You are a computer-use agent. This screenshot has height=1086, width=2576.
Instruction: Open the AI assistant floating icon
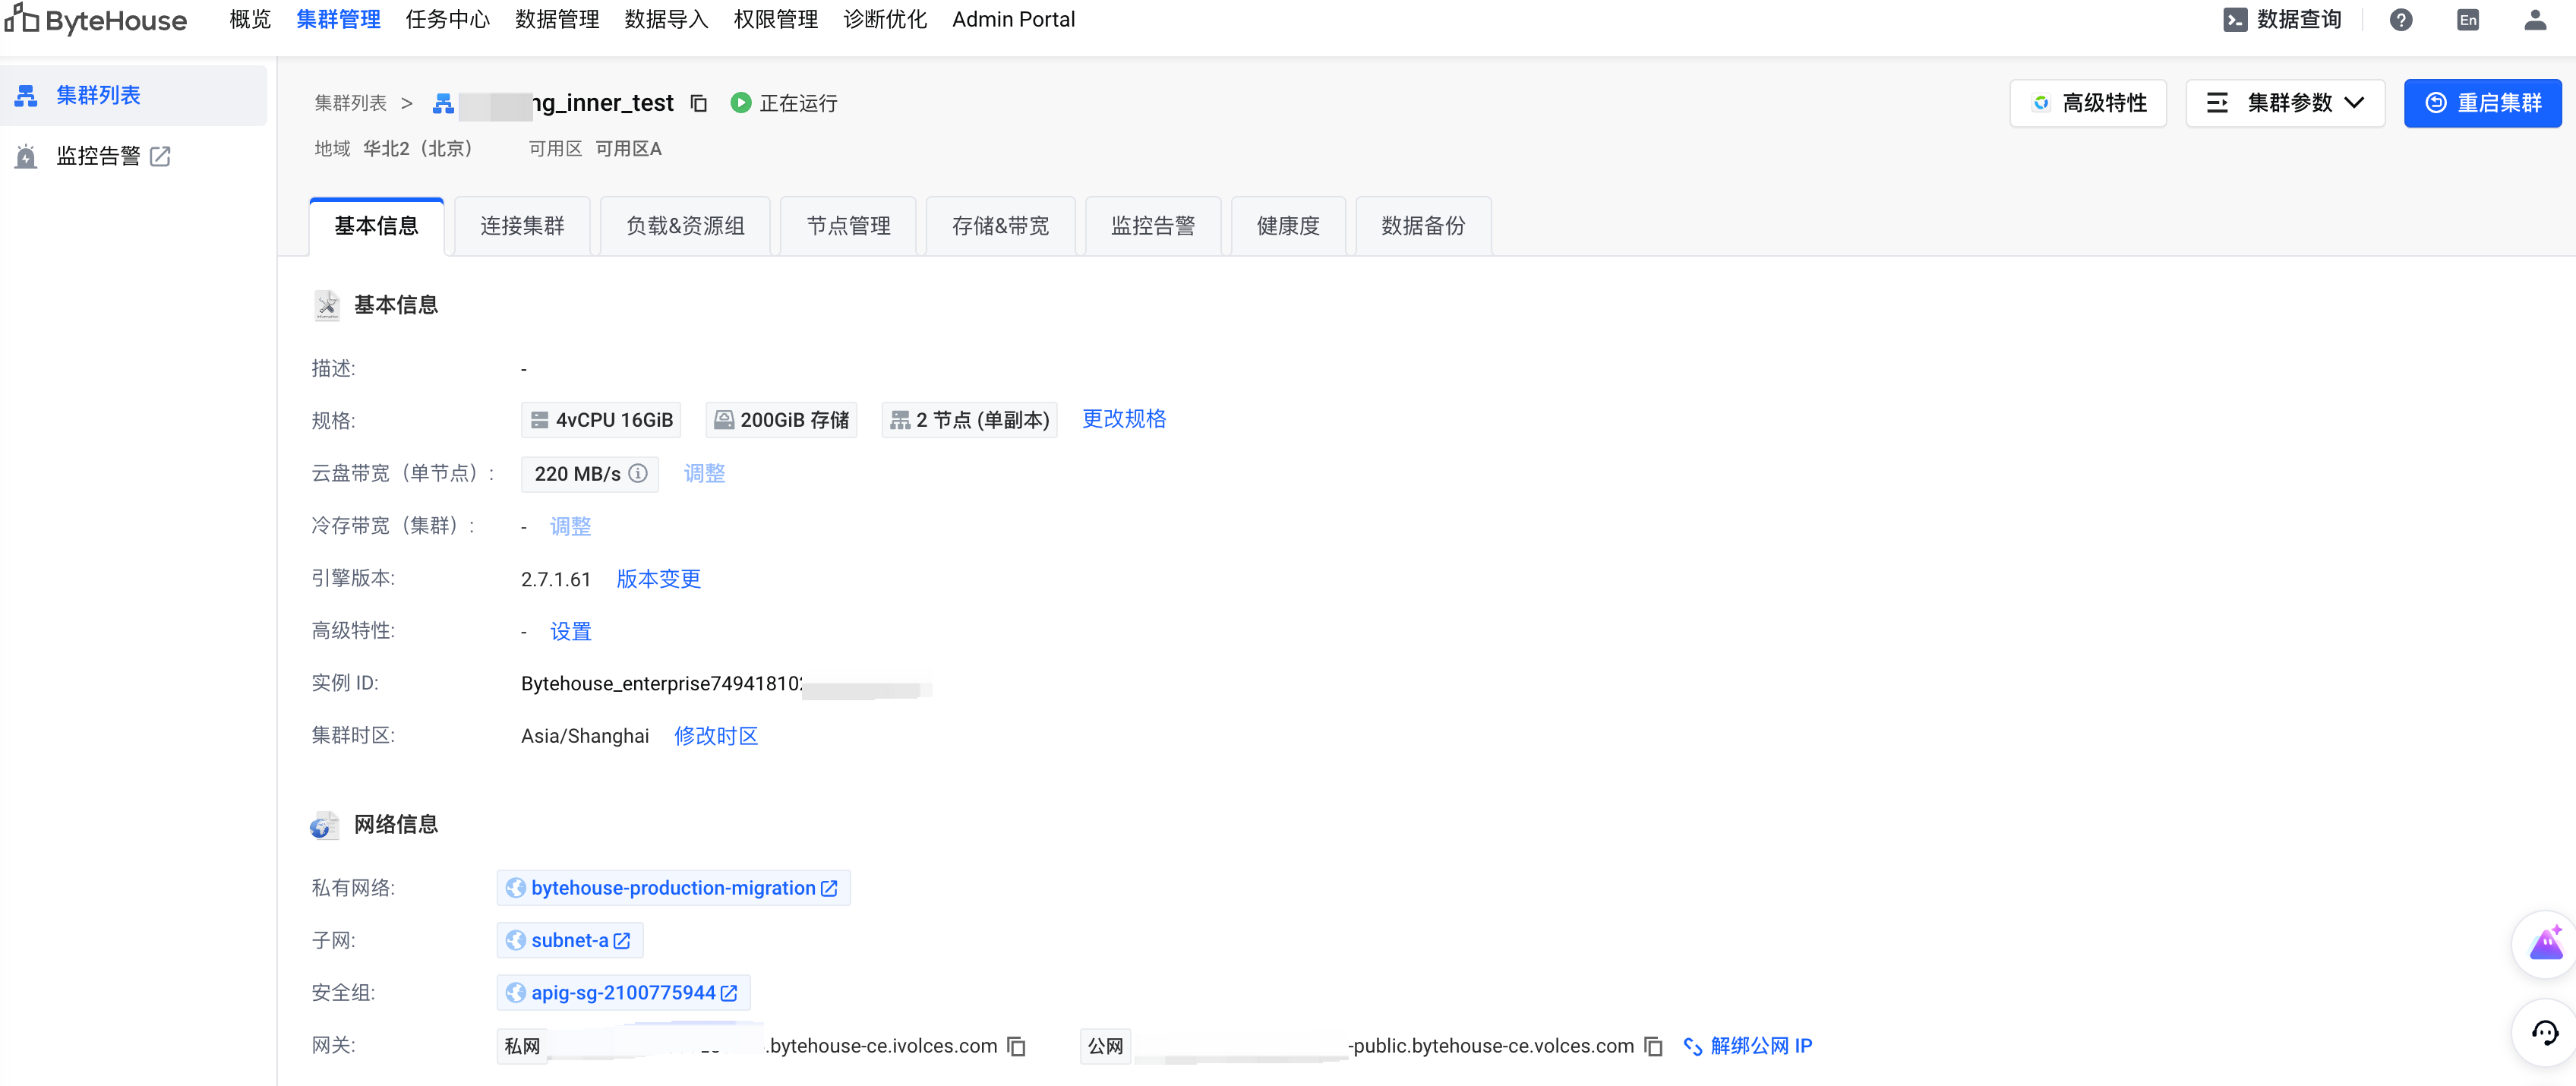[x=2544, y=943]
